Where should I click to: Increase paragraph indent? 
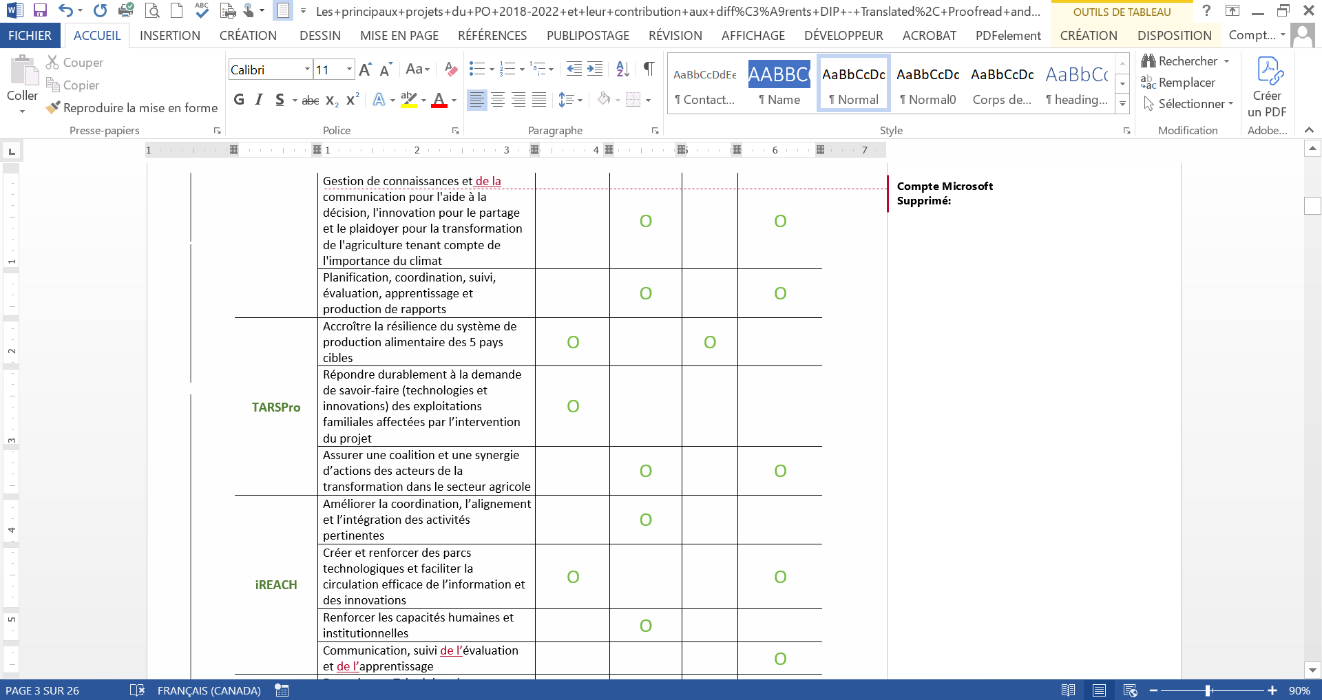tap(595, 69)
